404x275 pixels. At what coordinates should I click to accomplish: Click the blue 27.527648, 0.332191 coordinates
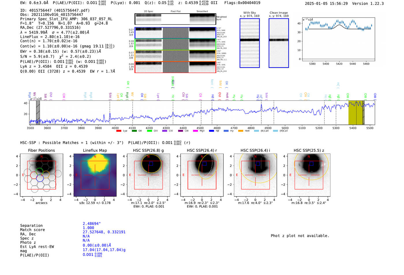coord(104,232)
